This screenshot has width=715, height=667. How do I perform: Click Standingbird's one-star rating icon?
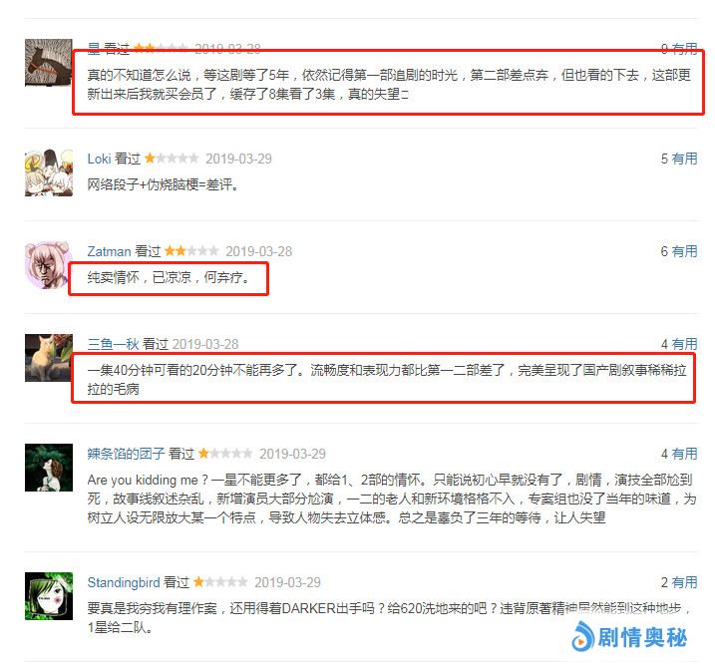[x=220, y=581]
